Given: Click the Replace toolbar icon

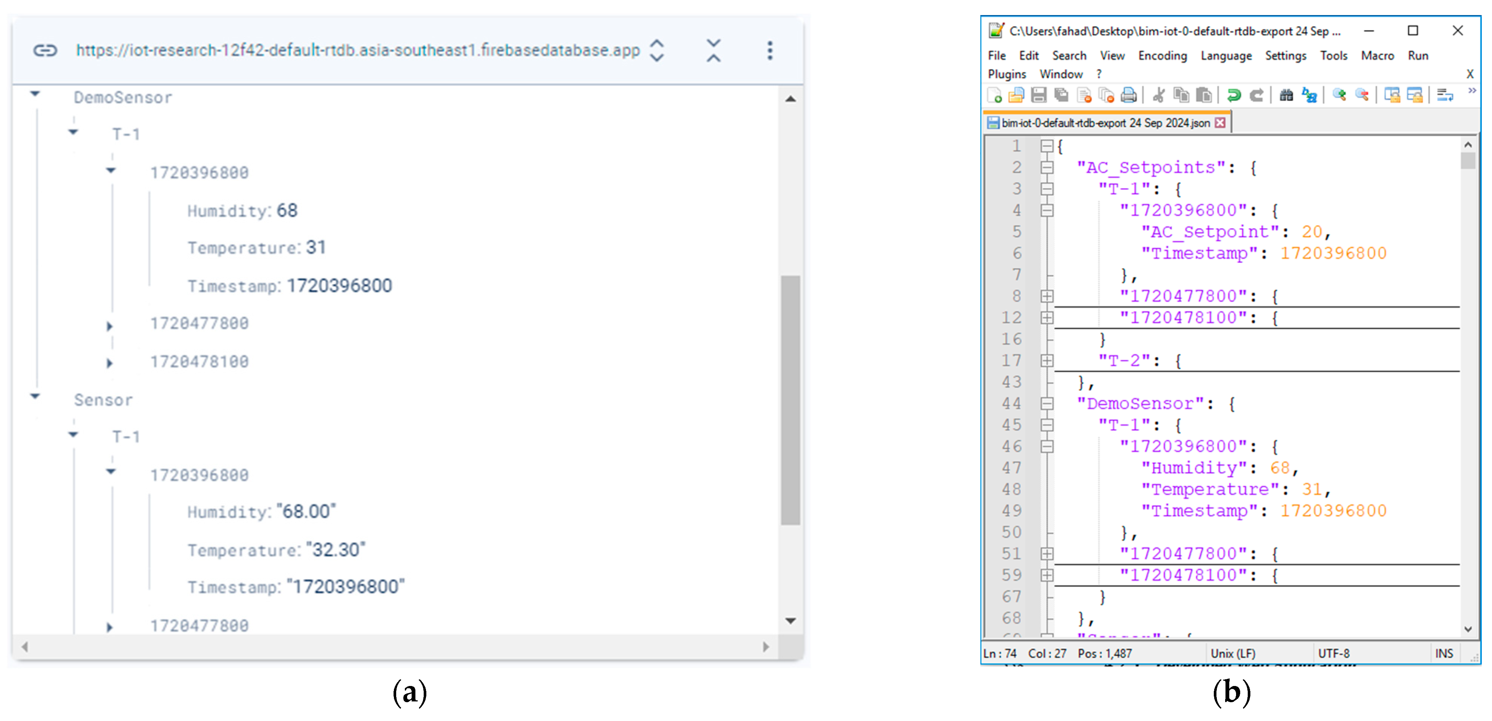Looking at the screenshot, I should tap(1309, 96).
